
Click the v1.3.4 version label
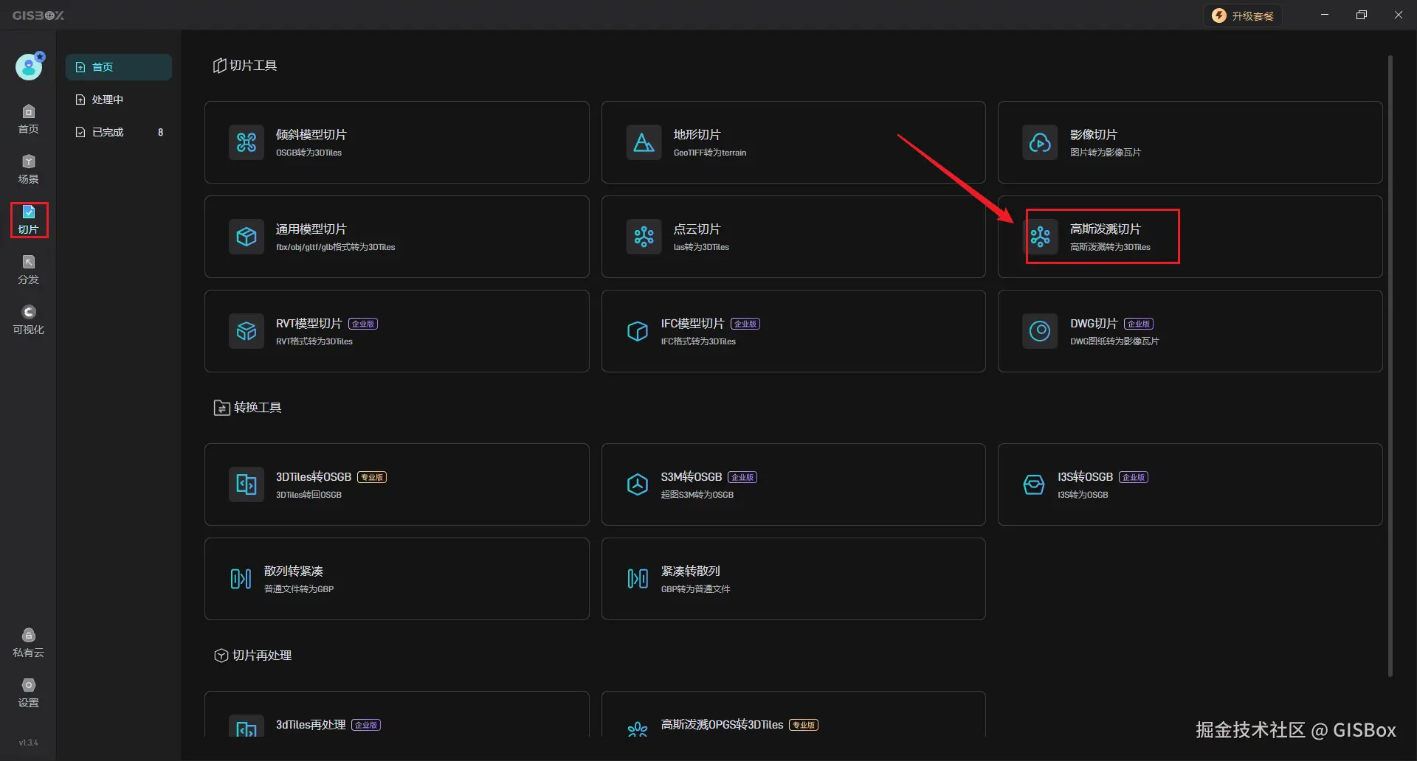28,743
